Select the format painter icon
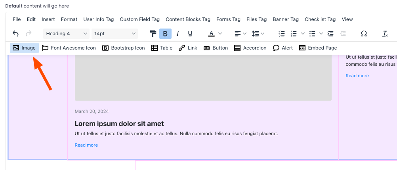The height and width of the screenshot is (170, 397). pyautogui.click(x=153, y=34)
